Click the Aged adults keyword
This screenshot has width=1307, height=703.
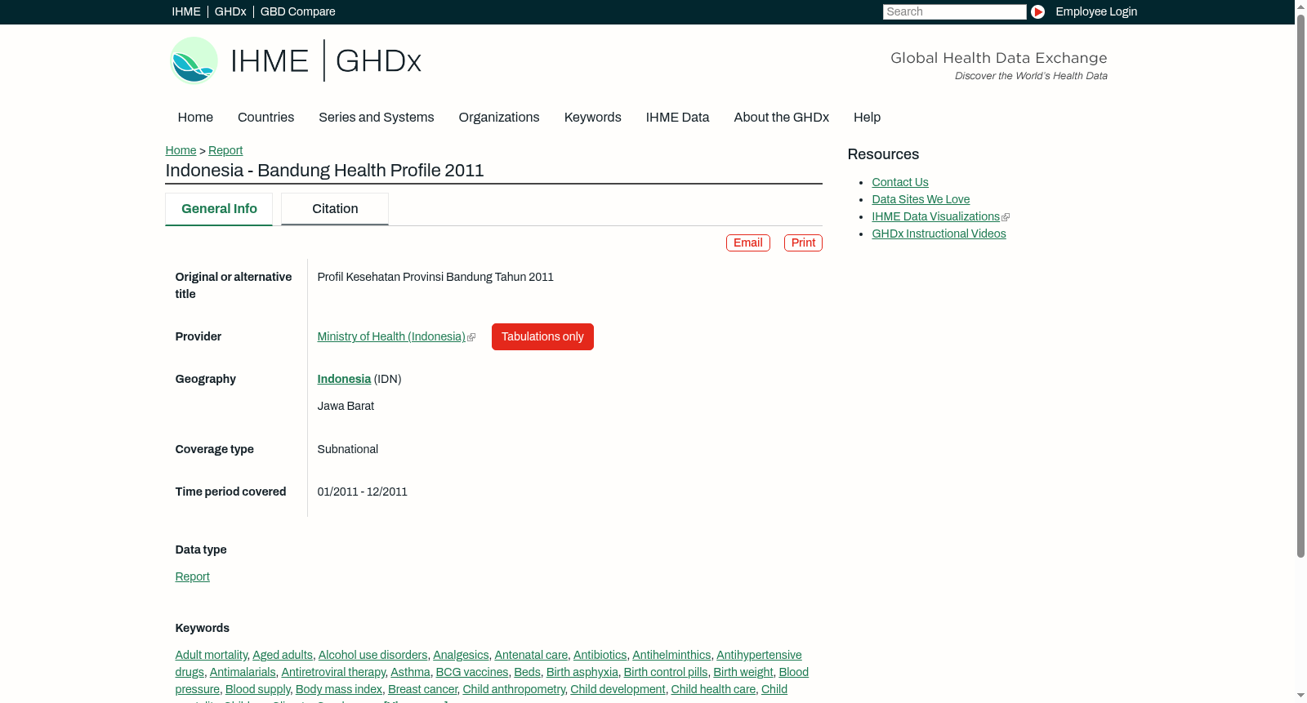tap(283, 655)
